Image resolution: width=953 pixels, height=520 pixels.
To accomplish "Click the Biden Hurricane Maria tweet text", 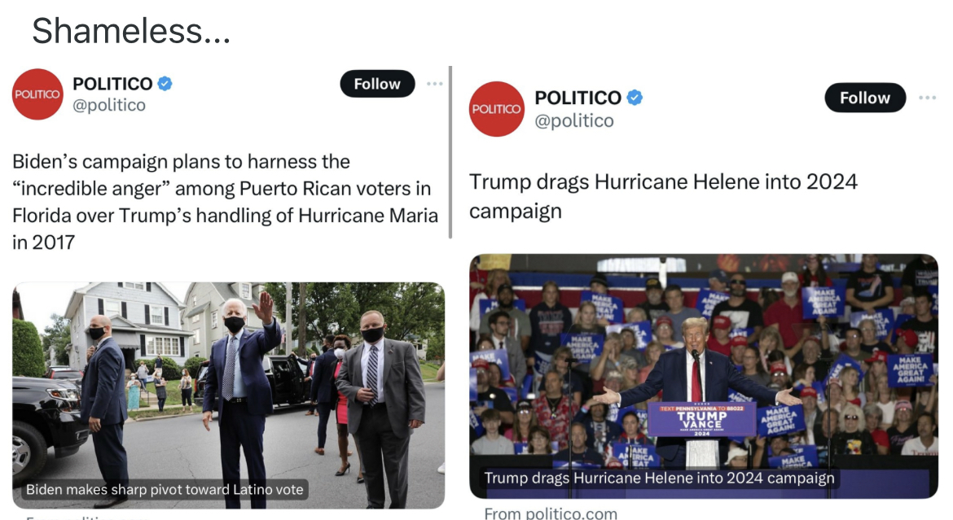I will [x=225, y=202].
